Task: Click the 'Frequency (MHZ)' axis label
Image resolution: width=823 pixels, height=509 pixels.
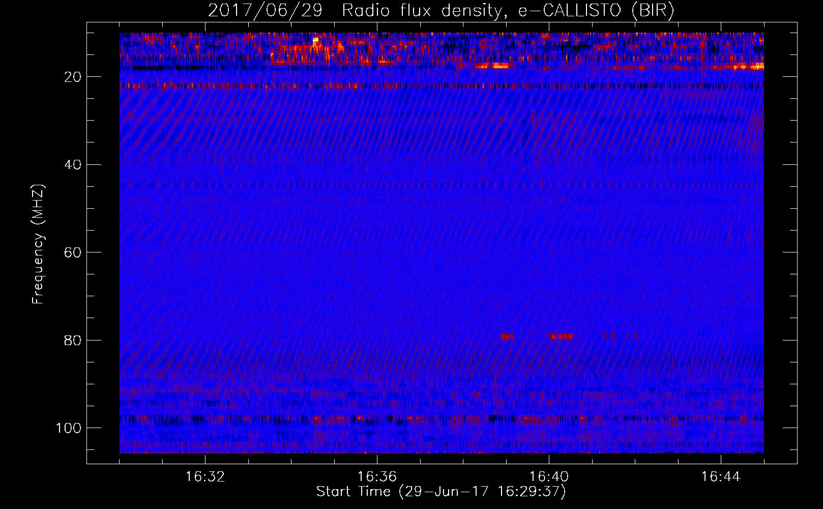Action: (38, 244)
